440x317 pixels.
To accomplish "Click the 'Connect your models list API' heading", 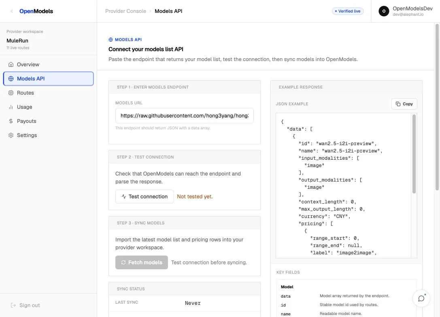I will pyautogui.click(x=146, y=49).
